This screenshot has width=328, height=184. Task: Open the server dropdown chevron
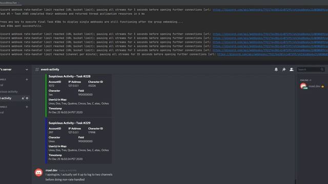tap(27, 70)
